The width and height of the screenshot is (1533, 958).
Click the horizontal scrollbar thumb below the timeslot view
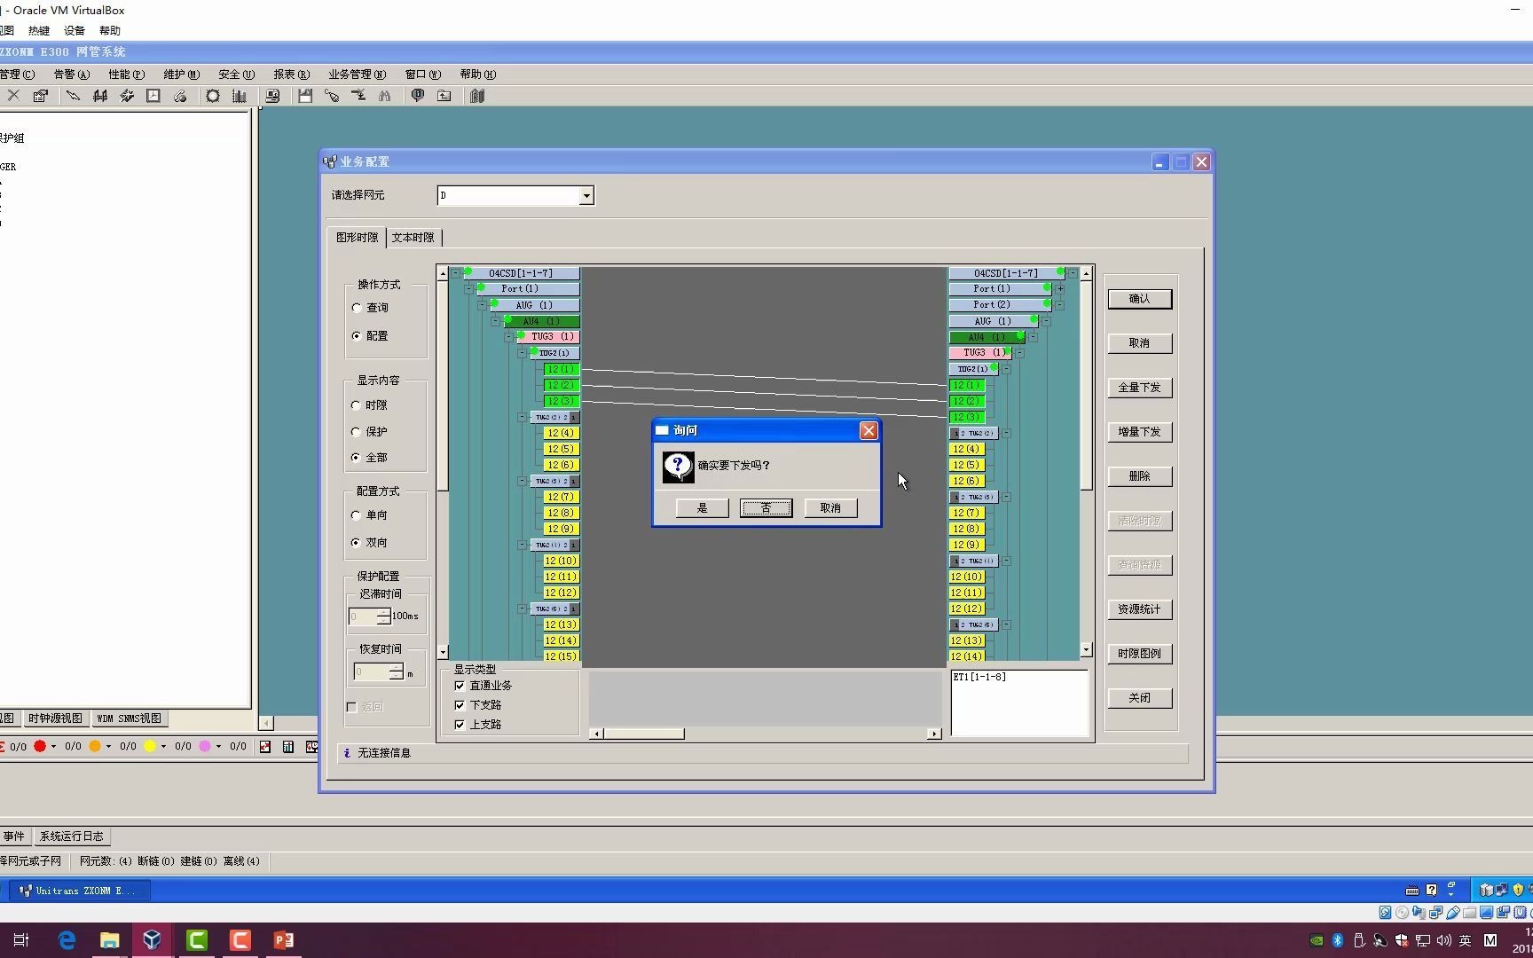(x=644, y=734)
